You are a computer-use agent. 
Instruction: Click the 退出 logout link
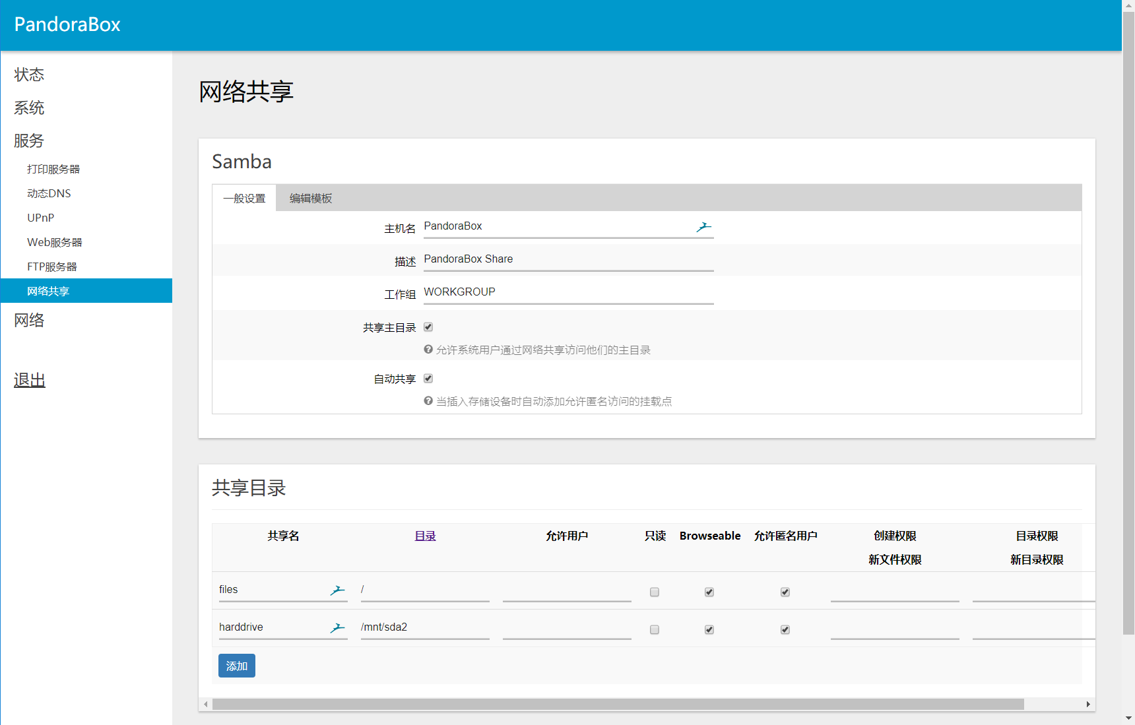(x=30, y=380)
